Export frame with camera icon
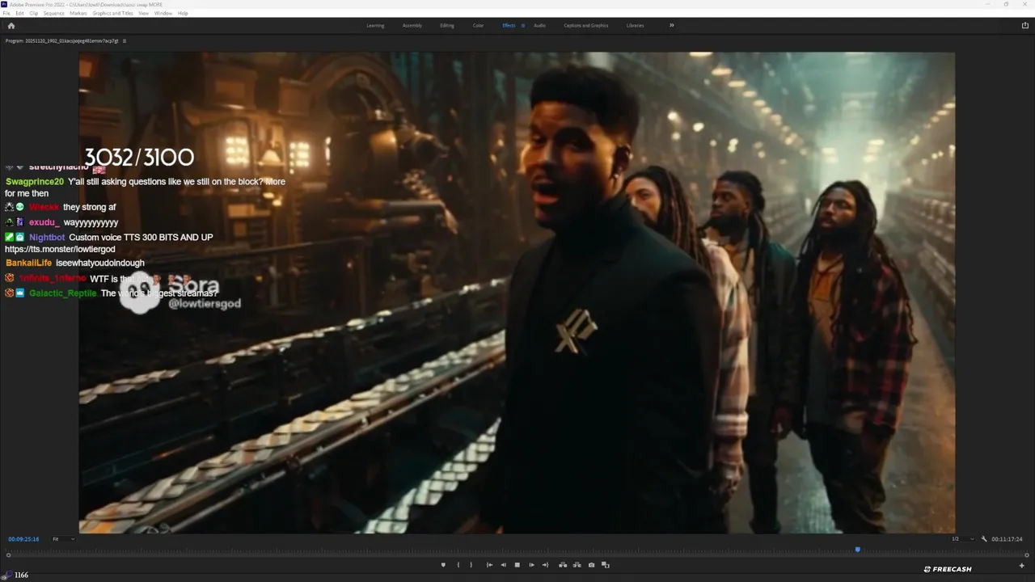1035x582 pixels. (x=591, y=565)
